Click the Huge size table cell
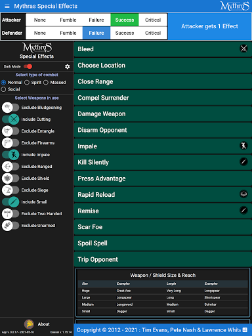 pos(86,291)
